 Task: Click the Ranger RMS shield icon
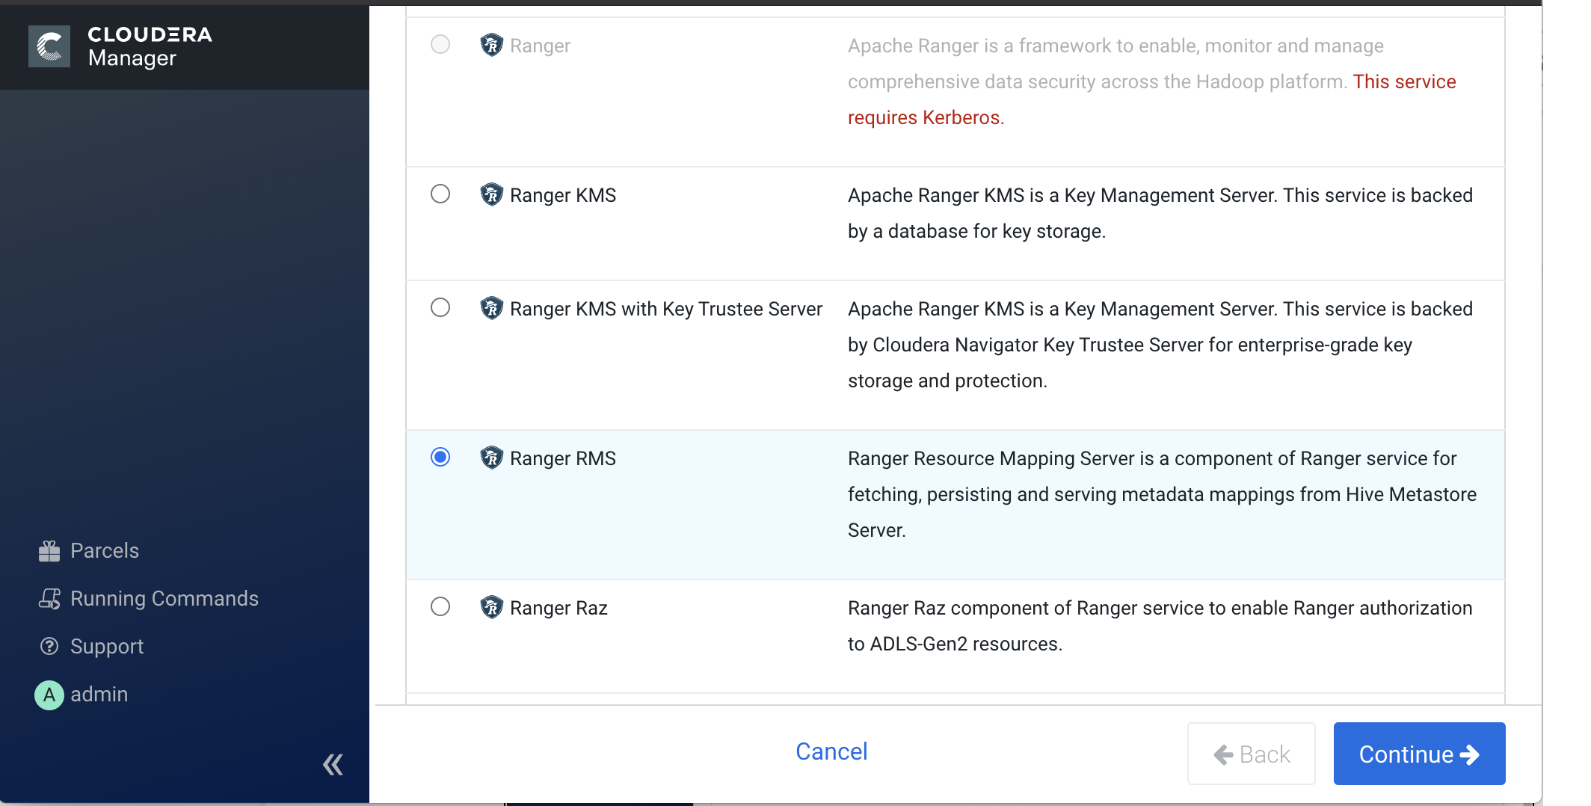click(x=491, y=458)
